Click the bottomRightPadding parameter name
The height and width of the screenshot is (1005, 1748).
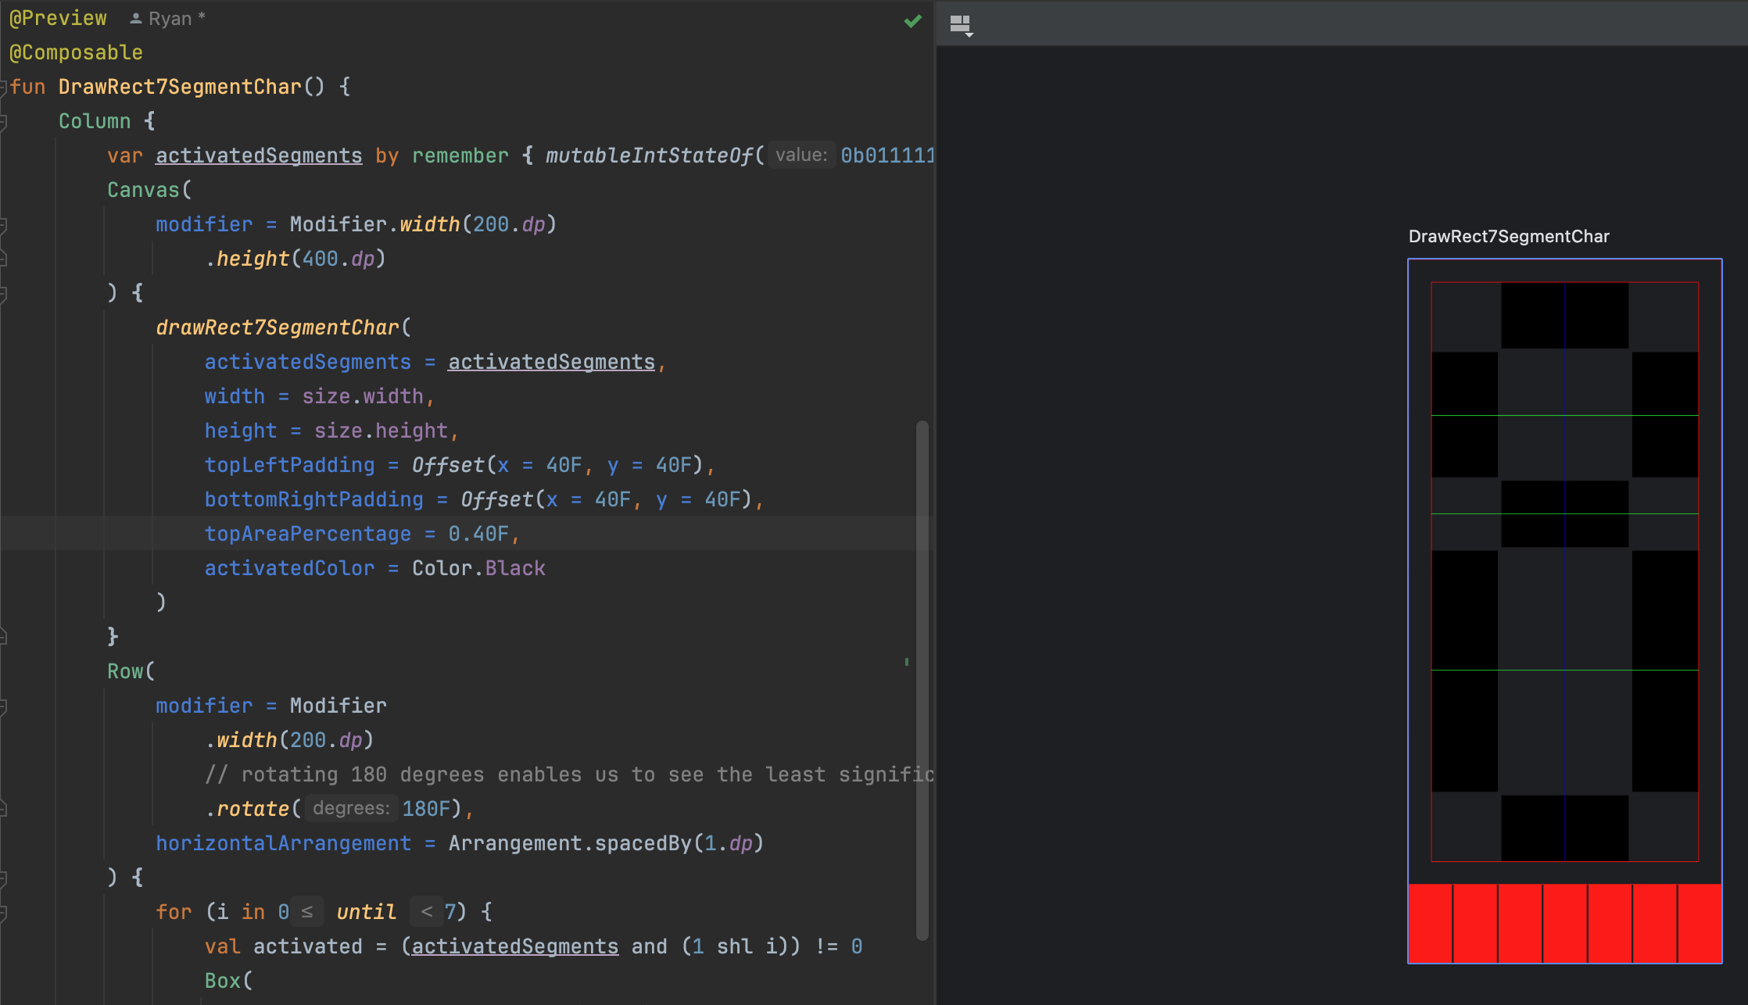tap(313, 499)
